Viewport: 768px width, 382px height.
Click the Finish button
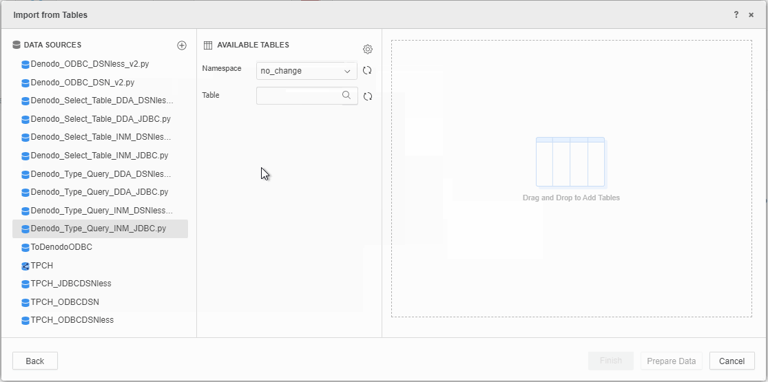pyautogui.click(x=611, y=361)
